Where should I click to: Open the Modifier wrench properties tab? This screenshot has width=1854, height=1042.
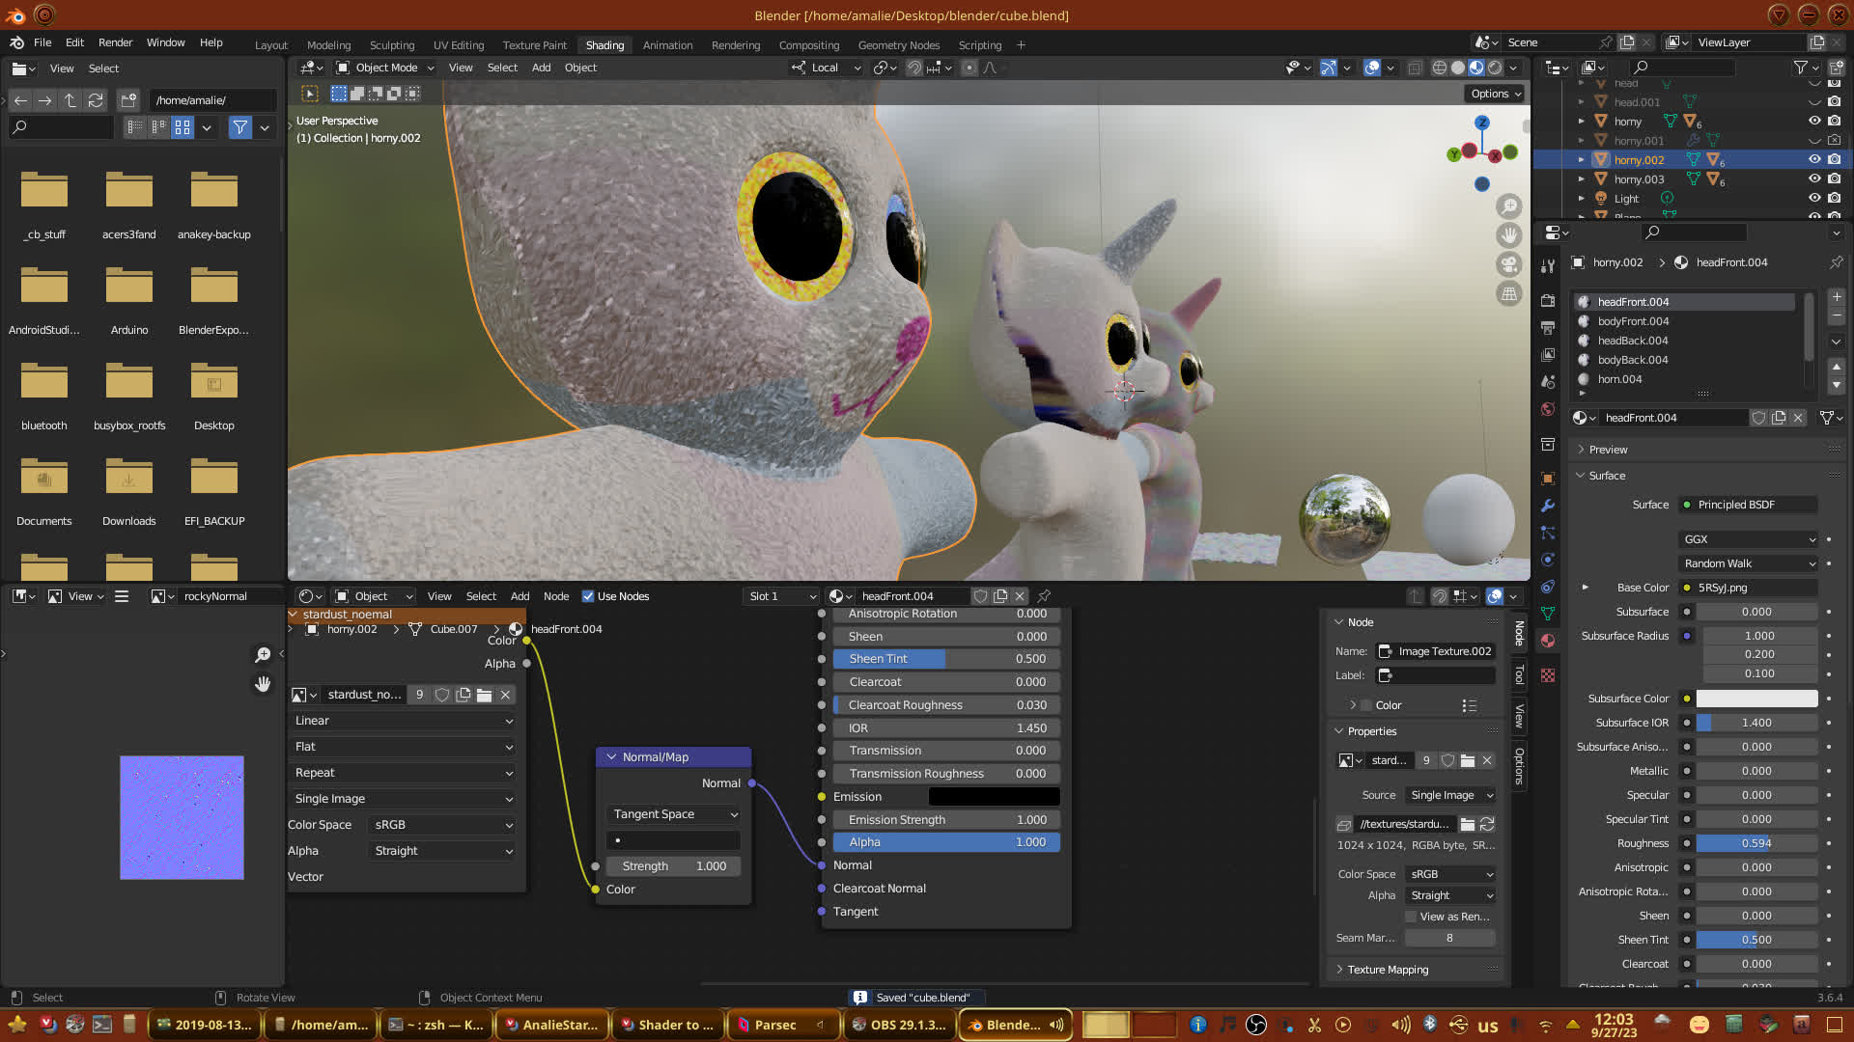[x=1548, y=506]
